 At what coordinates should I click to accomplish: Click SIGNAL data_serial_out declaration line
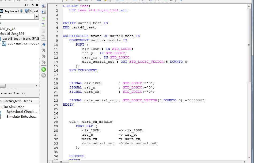[138, 100]
